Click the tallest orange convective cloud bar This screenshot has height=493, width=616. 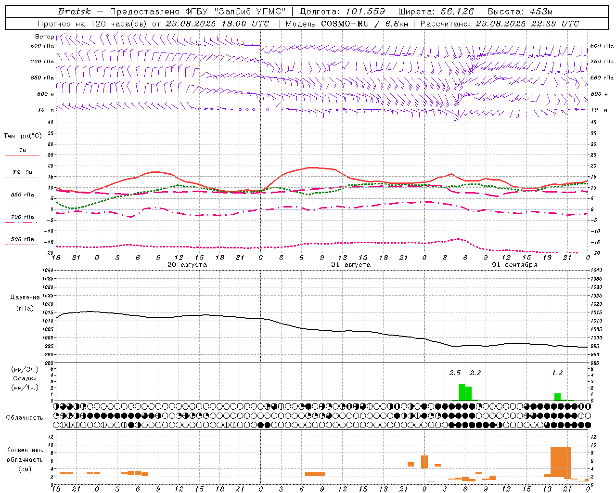(561, 462)
